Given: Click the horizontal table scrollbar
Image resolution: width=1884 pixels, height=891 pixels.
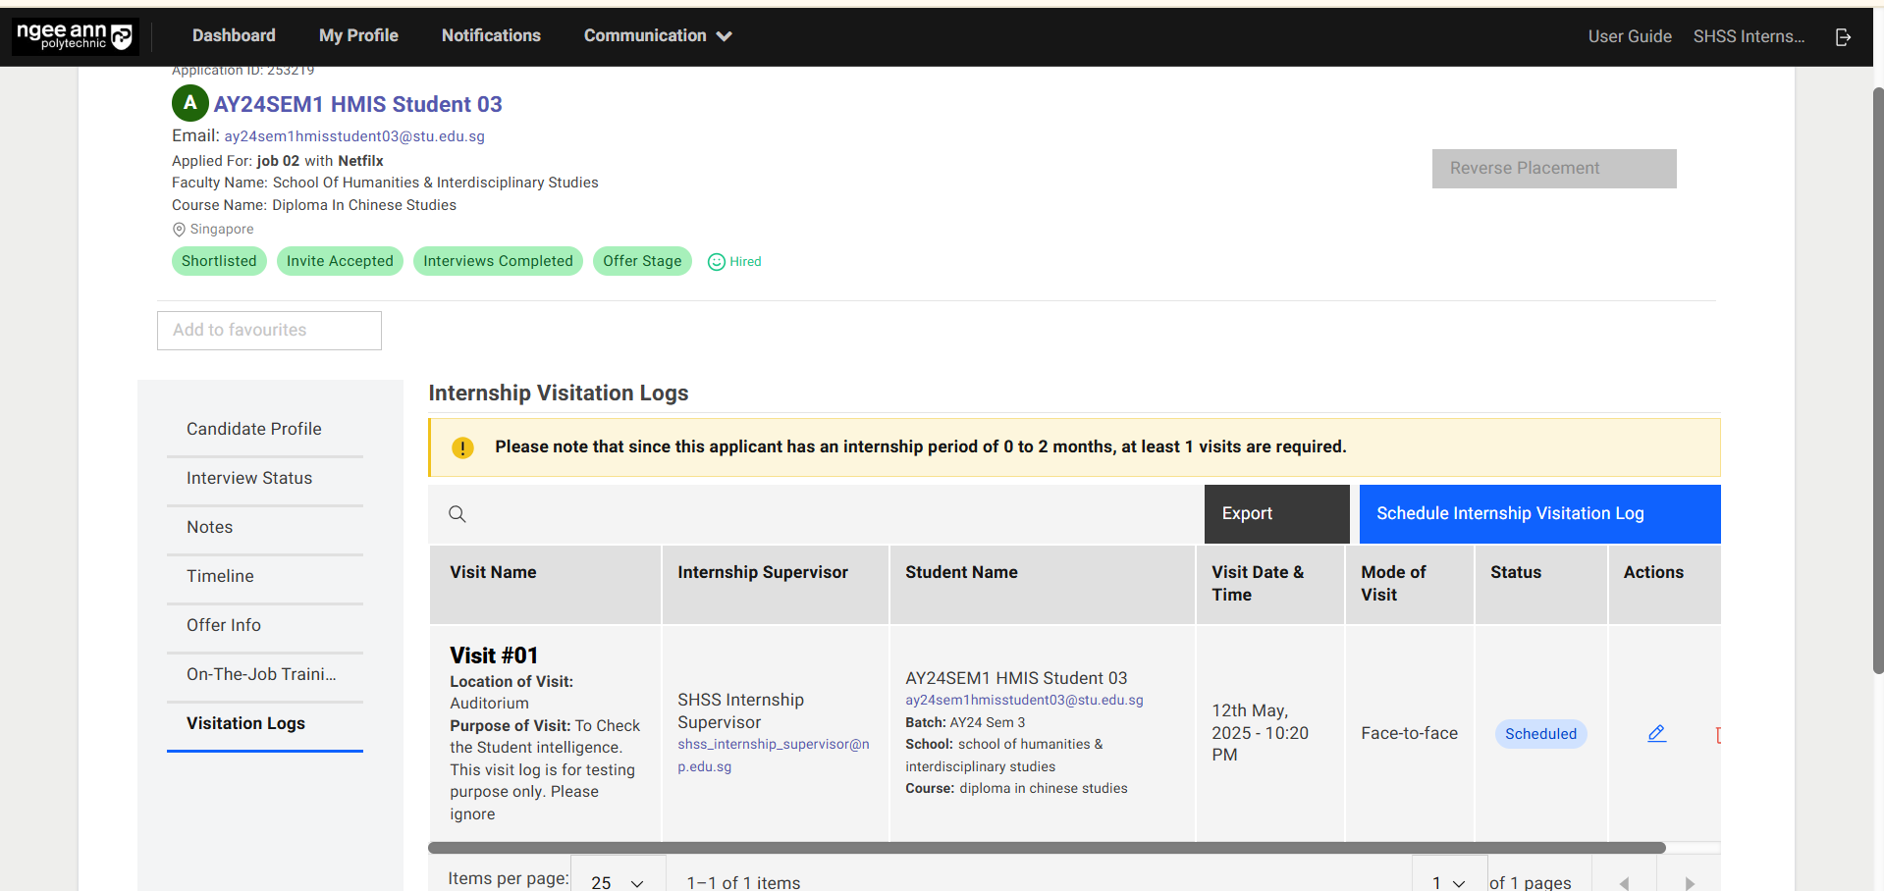Looking at the screenshot, I should coord(1046,848).
